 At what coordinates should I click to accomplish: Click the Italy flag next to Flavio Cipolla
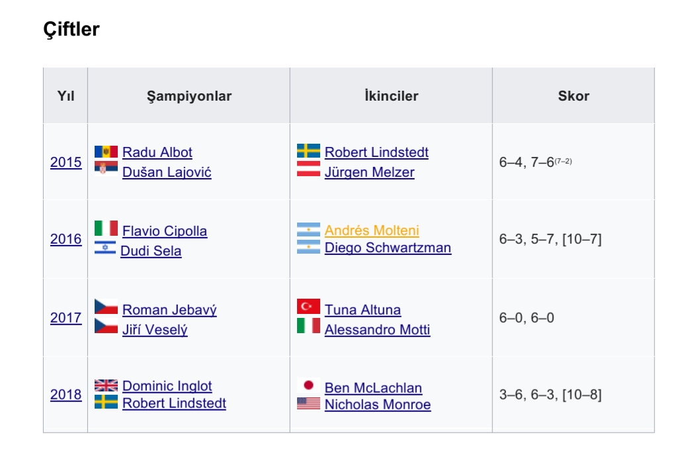point(106,228)
